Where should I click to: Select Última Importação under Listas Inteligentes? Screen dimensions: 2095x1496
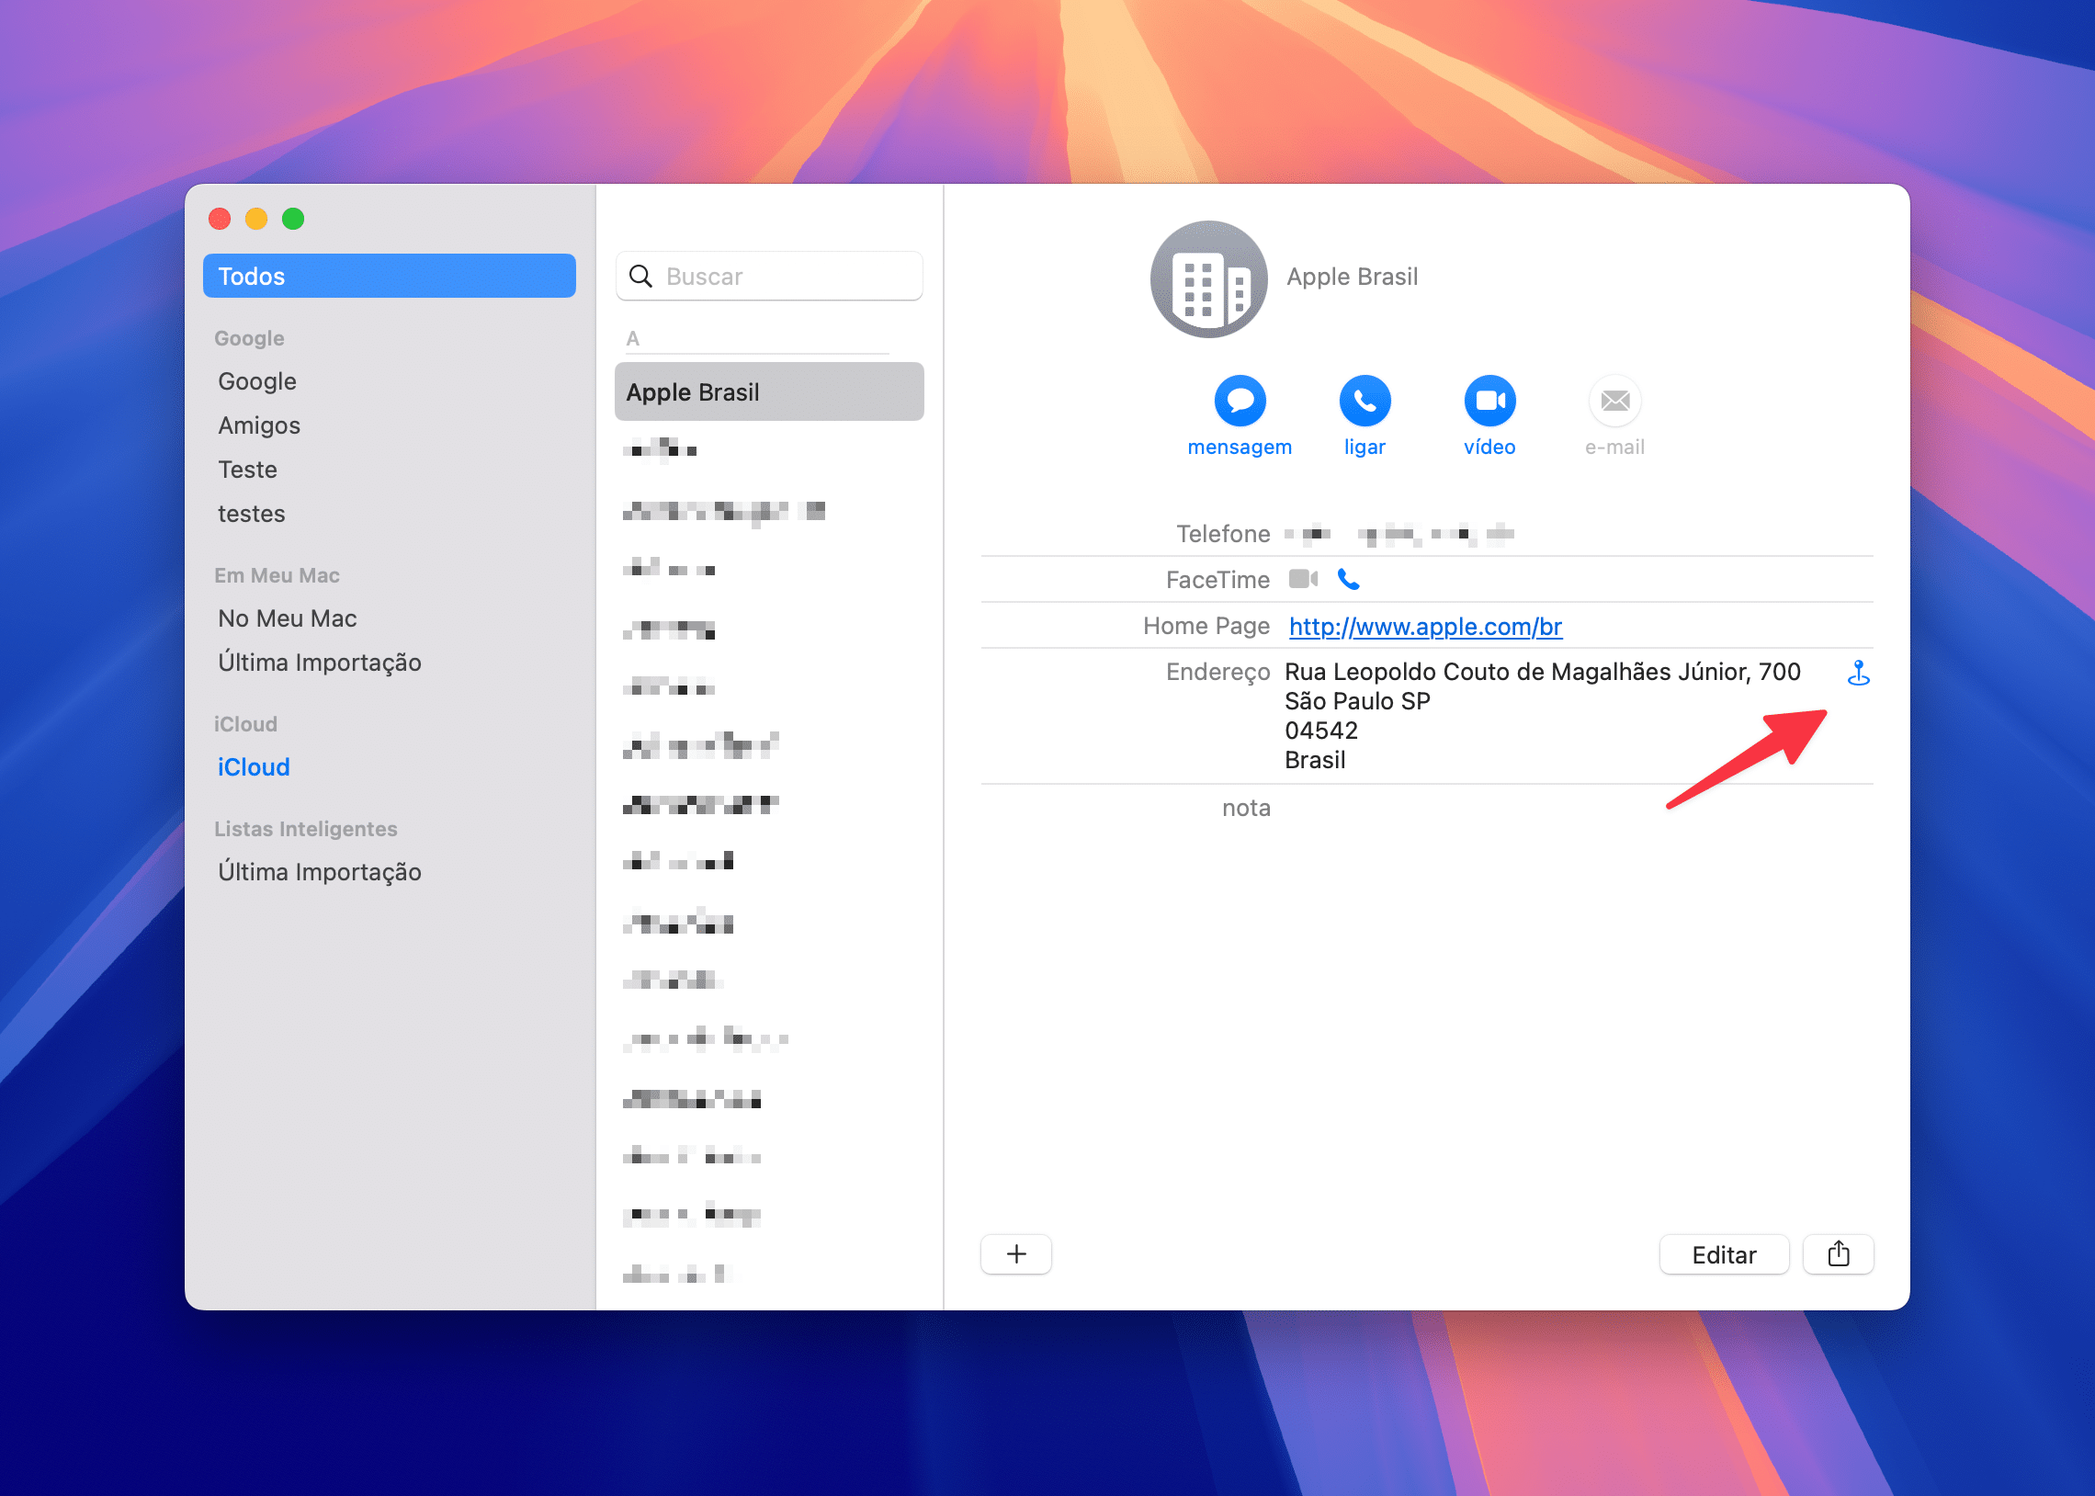(x=320, y=871)
